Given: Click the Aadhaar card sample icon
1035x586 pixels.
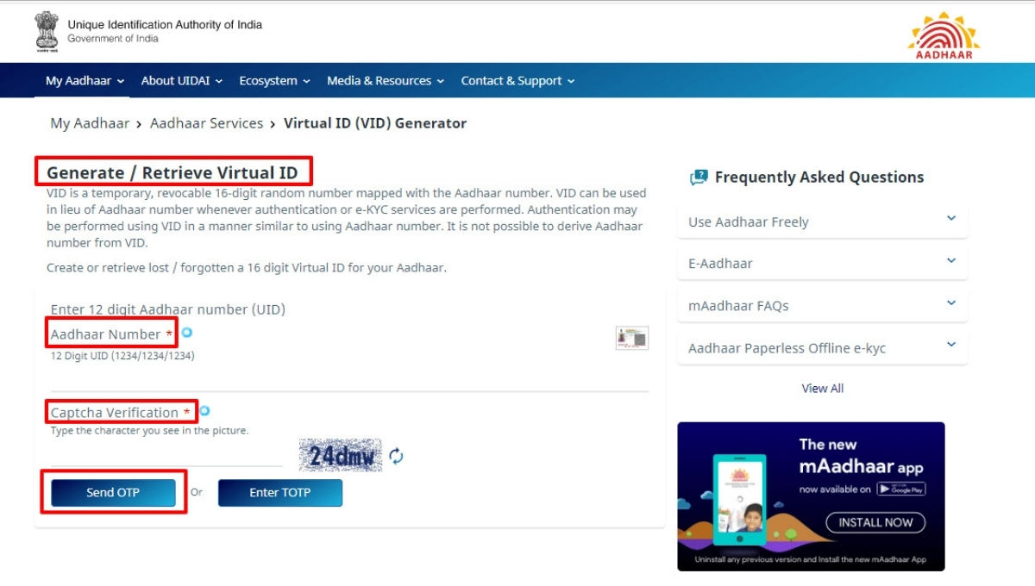Looking at the screenshot, I should [631, 338].
